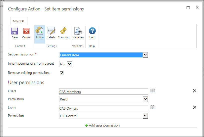Open the Labels settings icon
Viewport: 204px width, 137px height.
51,31
